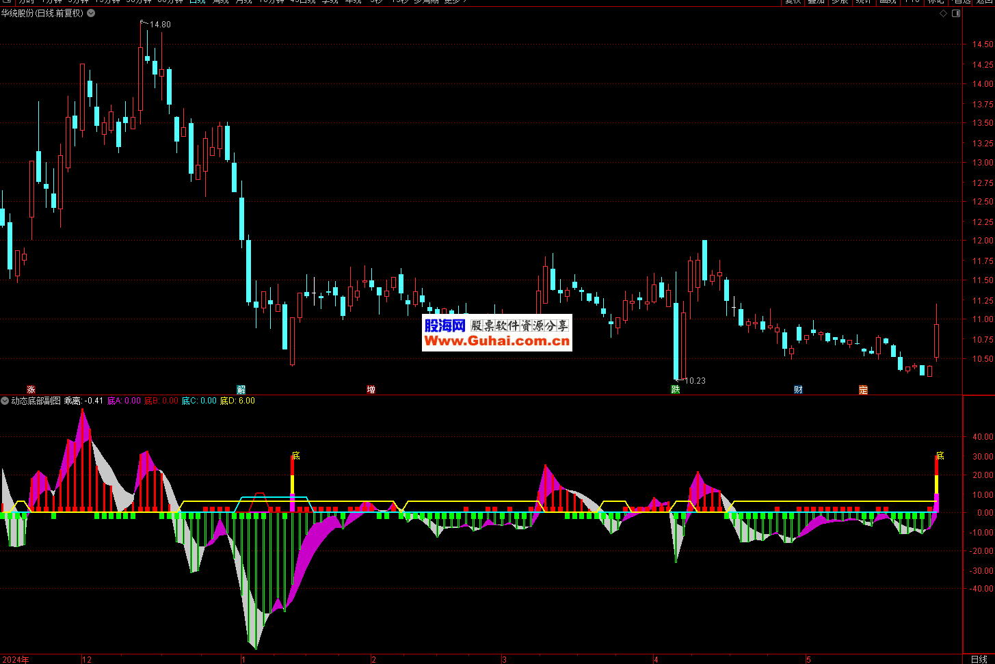Viewport: 995px width, 664px height.
Task: Open the 华统股份 chart title dropdown arrow
Action: pos(92,13)
